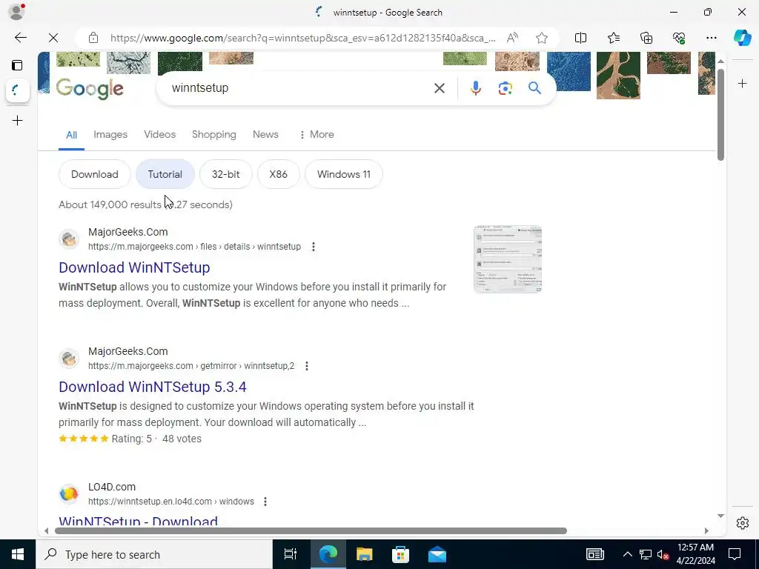
Task: Open the WinNTSetup screenshot thumbnail
Action: point(507,259)
